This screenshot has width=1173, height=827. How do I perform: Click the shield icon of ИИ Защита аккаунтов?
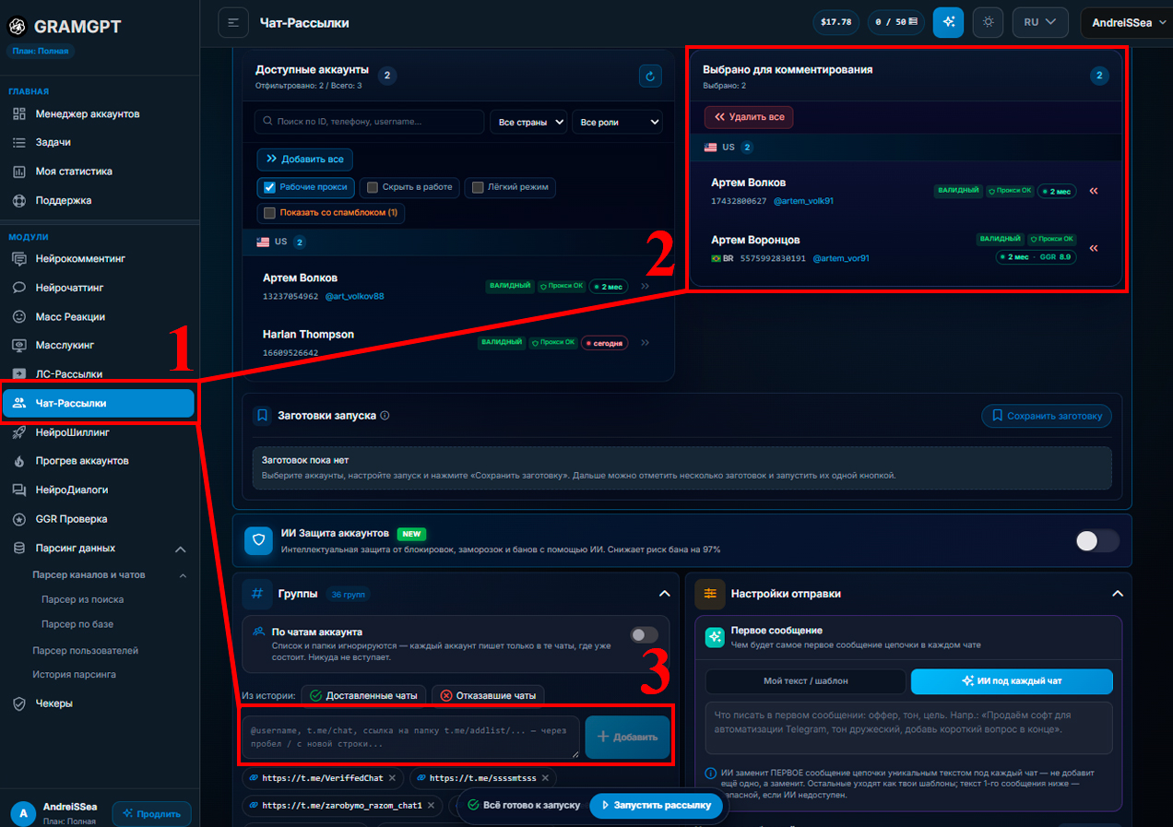(258, 541)
